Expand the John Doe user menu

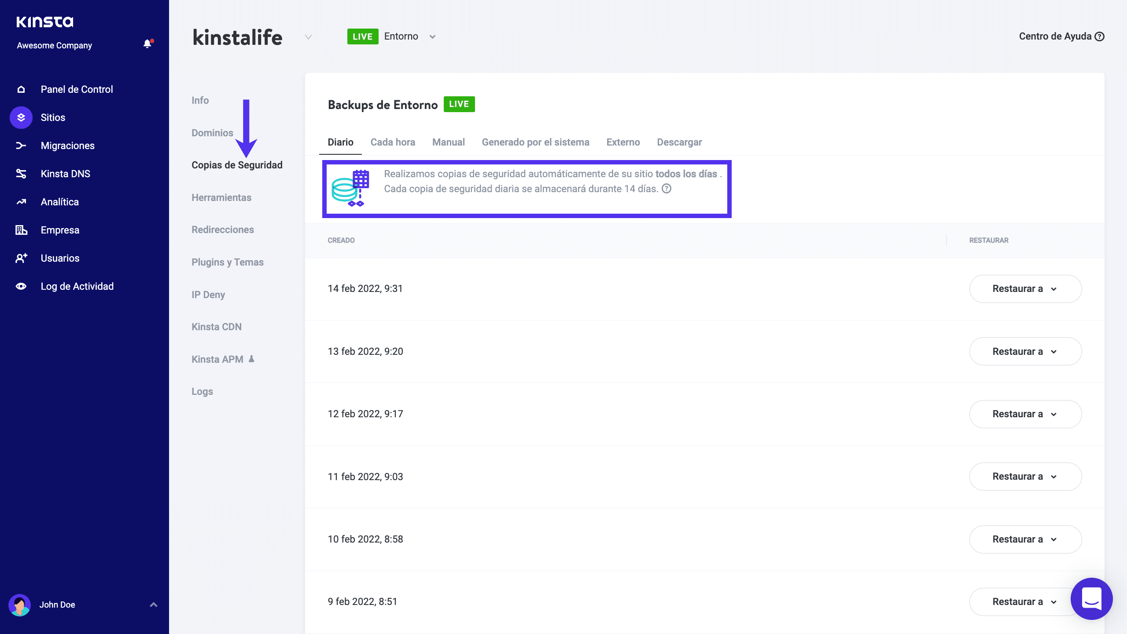(153, 605)
